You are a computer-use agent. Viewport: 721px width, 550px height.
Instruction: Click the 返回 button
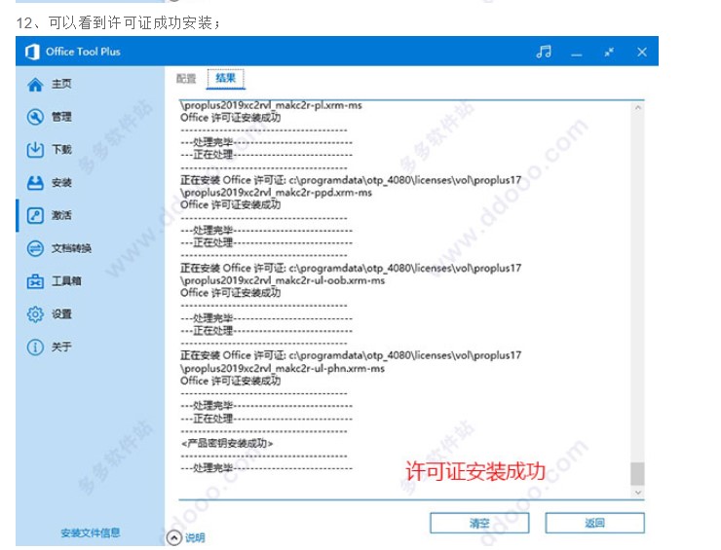coord(595,523)
